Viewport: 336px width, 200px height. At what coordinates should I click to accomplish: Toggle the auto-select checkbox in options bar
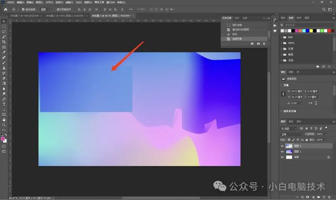23,9
